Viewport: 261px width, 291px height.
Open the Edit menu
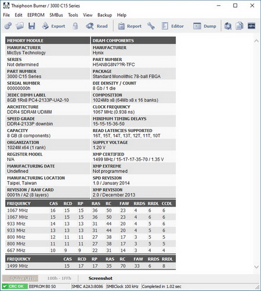coord(19,15)
